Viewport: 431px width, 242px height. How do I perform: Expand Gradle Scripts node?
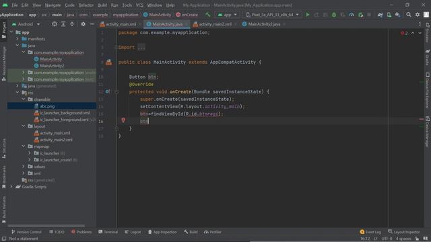click(11, 187)
